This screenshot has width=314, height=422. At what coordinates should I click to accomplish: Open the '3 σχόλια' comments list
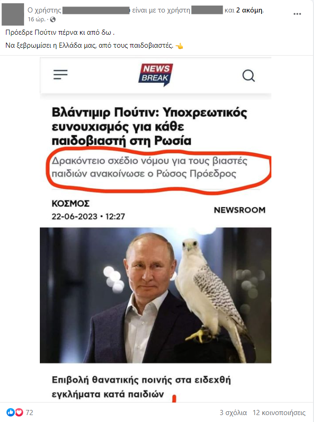pyautogui.click(x=233, y=413)
